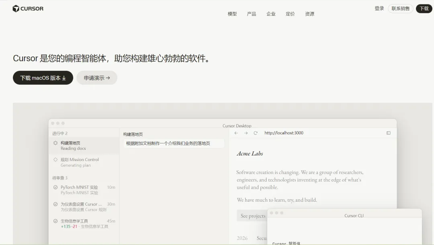The width and height of the screenshot is (434, 245).
Task: Open the 生物信息学工具 item
Action: [84, 224]
